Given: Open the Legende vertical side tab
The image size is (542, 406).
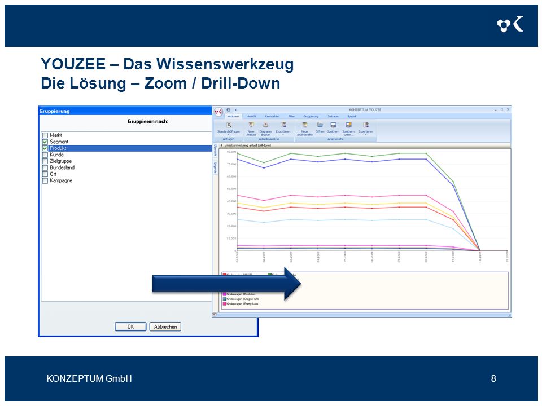Looking at the screenshot, I should 215,168.
